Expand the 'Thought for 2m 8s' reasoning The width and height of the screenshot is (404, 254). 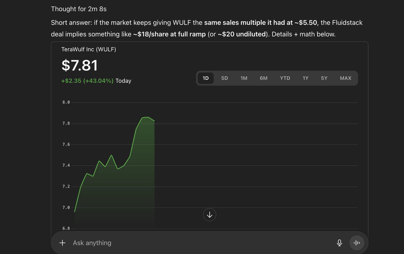pos(79,9)
